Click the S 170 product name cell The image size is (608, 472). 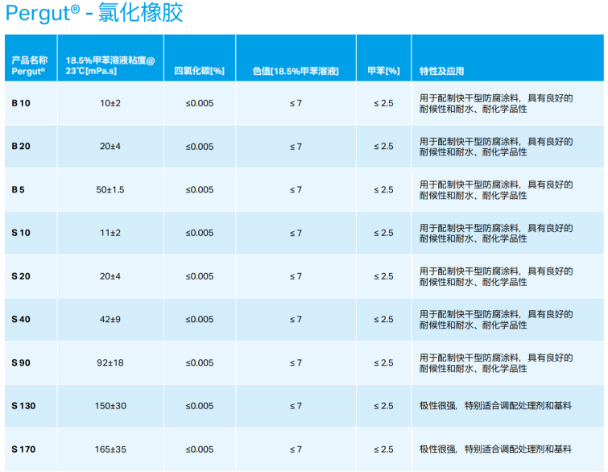coord(23,449)
